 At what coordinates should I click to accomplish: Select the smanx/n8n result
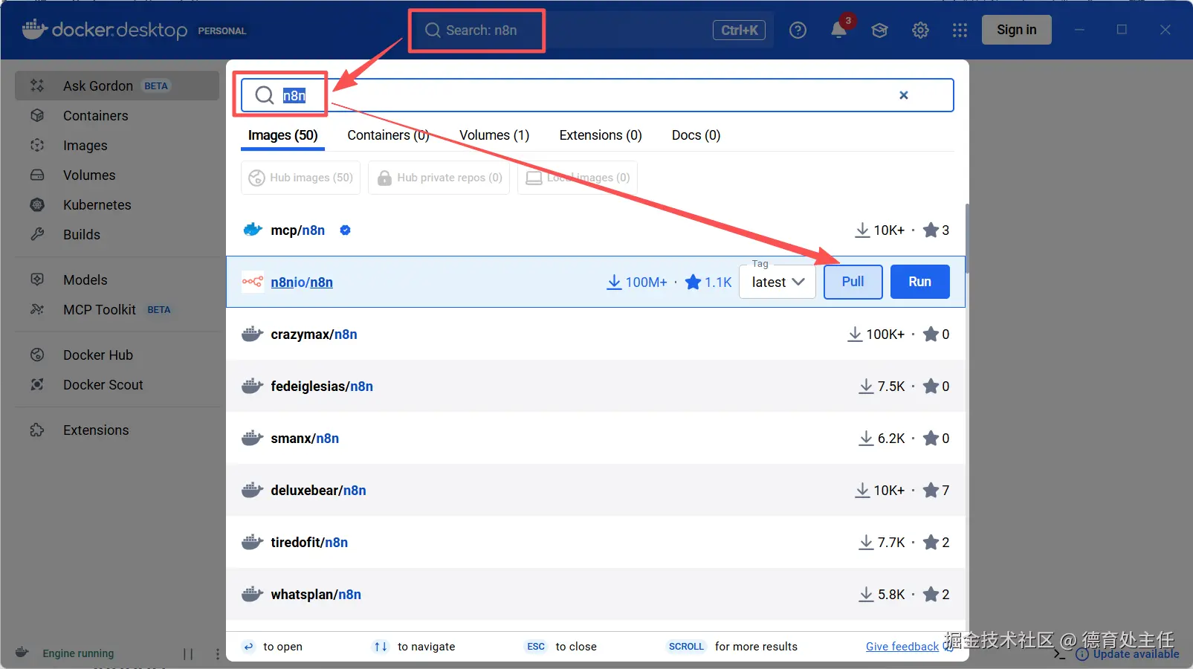[595, 439]
